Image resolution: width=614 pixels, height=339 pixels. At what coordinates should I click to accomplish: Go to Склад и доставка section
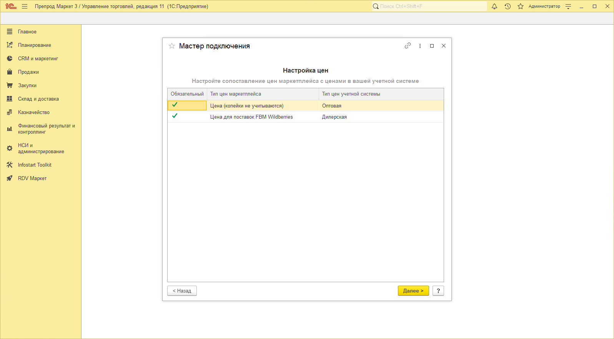pos(38,99)
